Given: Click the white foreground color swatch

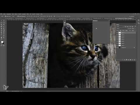Looking at the screenshot, I should pos(2,42).
